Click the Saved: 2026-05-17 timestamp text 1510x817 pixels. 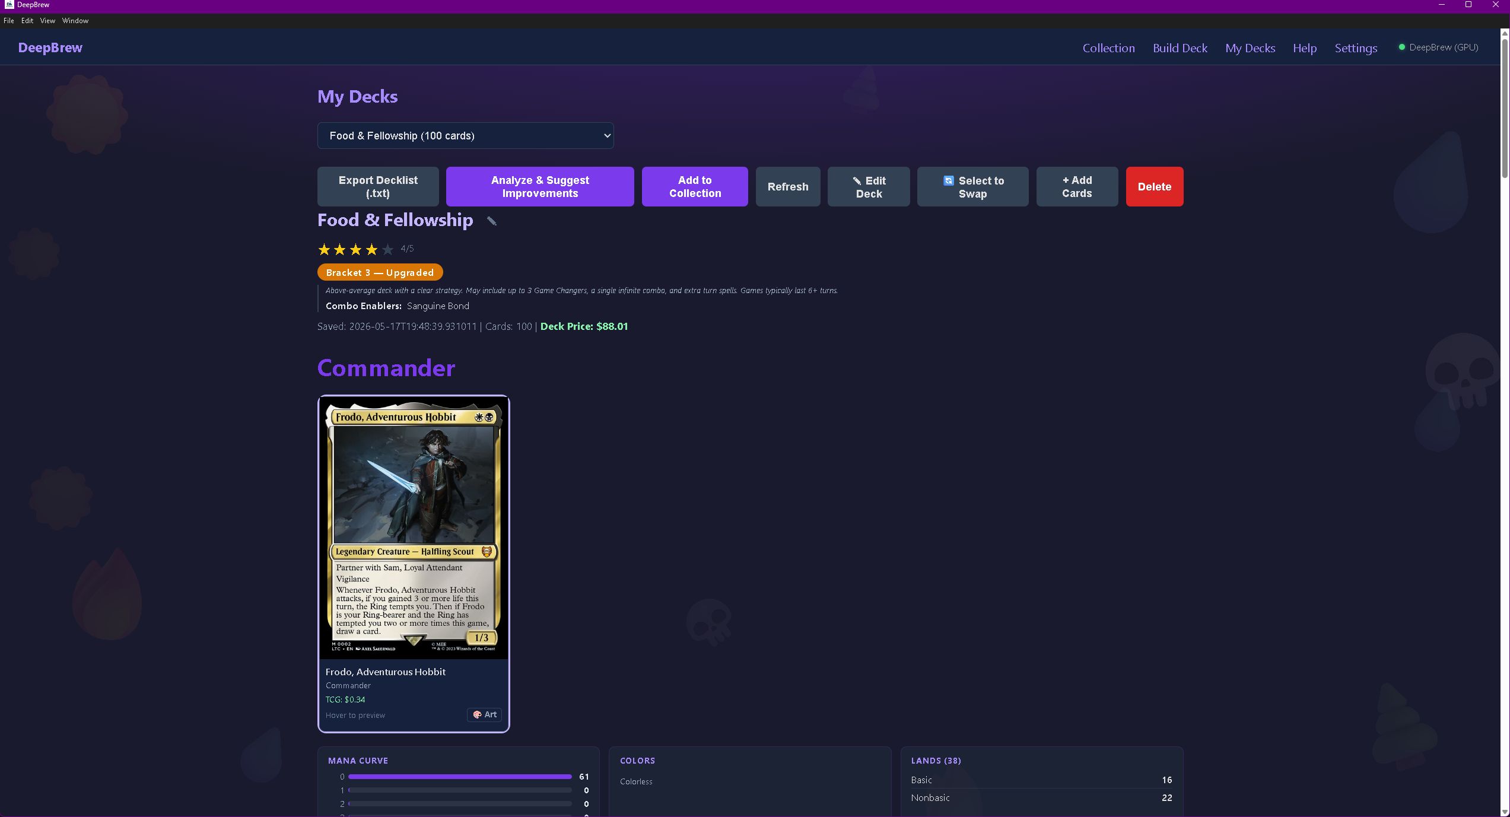[x=397, y=326]
